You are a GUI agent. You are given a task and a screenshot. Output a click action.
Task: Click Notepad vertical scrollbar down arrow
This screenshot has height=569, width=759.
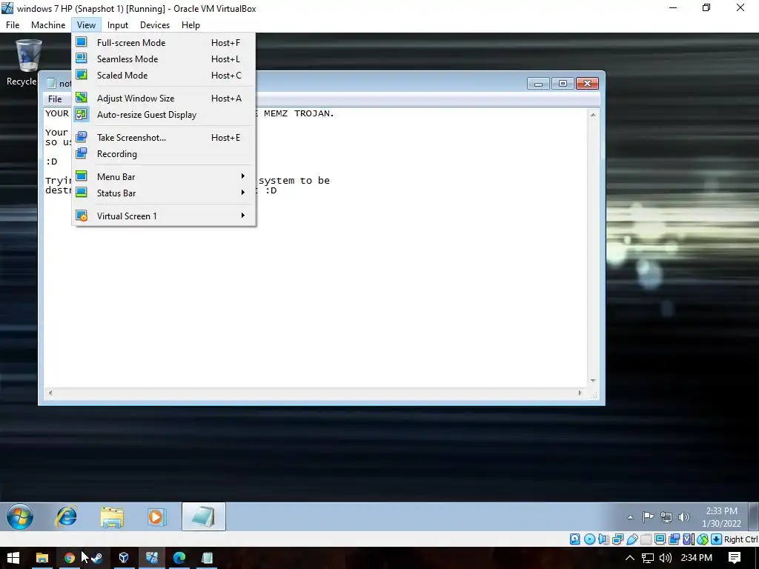coord(593,382)
